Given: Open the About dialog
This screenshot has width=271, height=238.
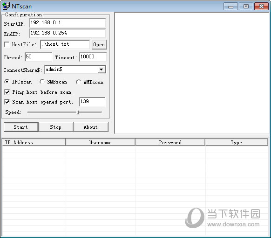Looking at the screenshot, I should pyautogui.click(x=91, y=127).
